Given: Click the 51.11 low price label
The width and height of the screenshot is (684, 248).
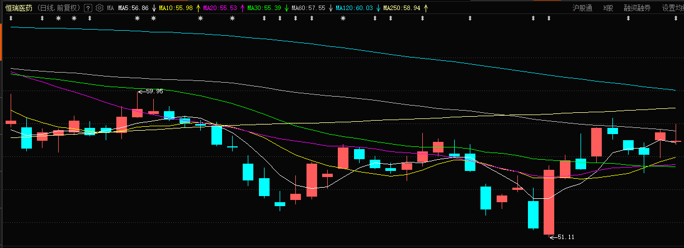Looking at the screenshot, I should click(565, 237).
